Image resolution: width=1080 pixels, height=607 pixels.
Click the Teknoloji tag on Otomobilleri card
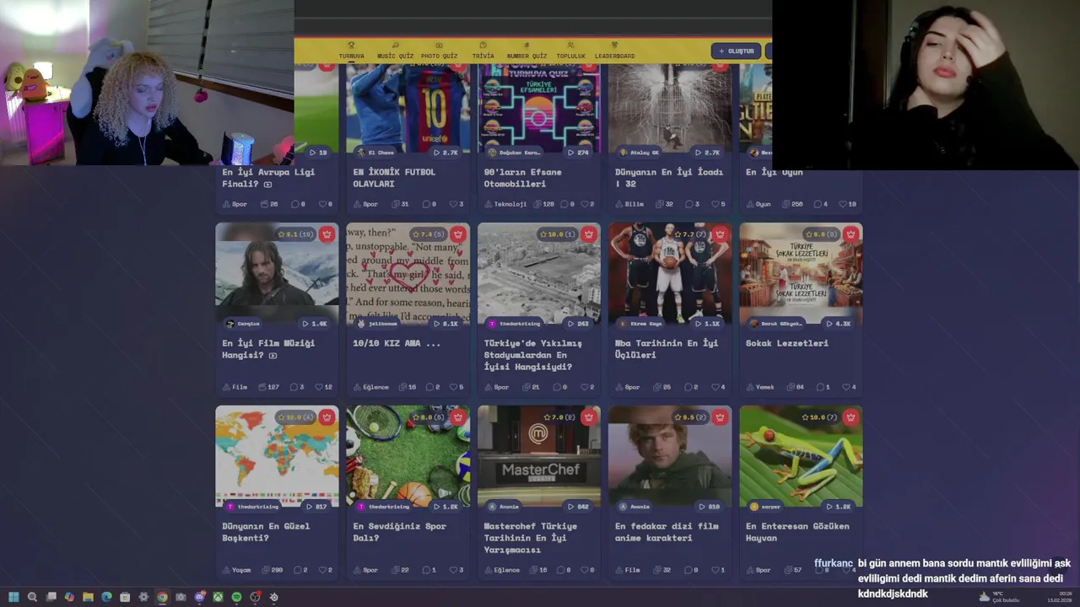tap(505, 204)
